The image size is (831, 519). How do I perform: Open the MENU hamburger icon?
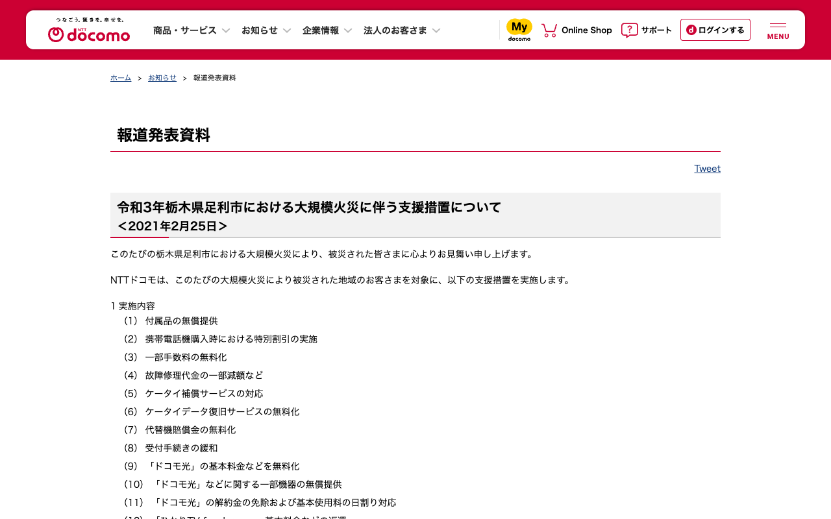(x=778, y=30)
